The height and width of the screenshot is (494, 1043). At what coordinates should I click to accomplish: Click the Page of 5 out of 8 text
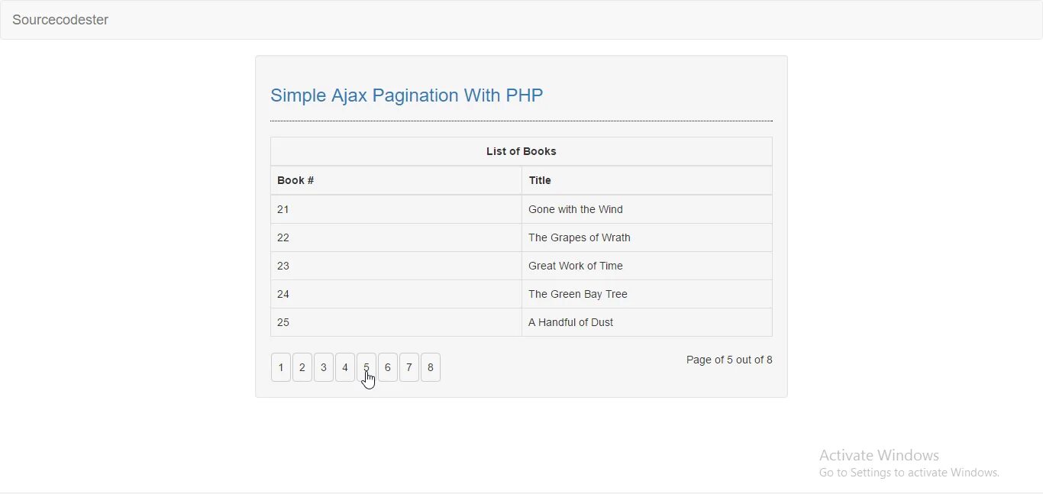[729, 360]
